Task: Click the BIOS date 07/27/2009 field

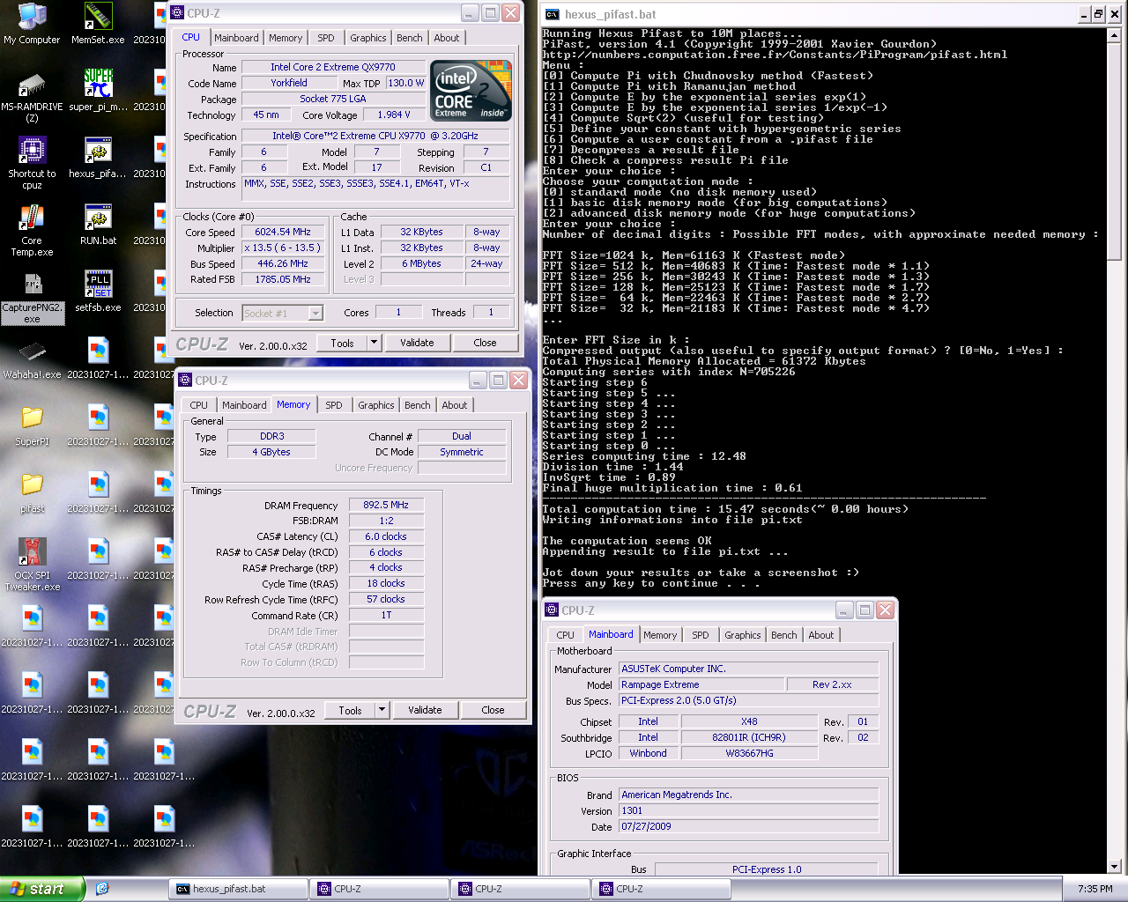Action: [x=749, y=826]
